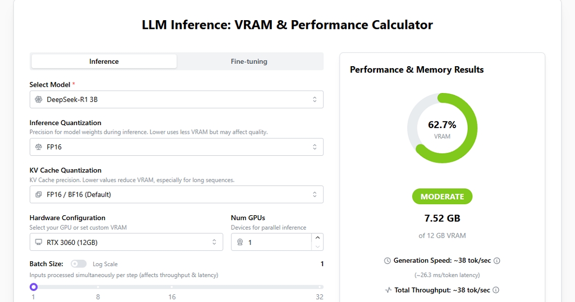Toggle the Batch Size Log Scale switch

pos(79,264)
